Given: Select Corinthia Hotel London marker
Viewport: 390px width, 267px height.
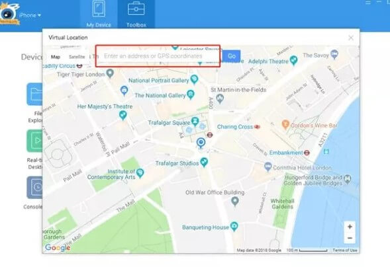Looking at the screenshot, I should pyautogui.click(x=268, y=167).
